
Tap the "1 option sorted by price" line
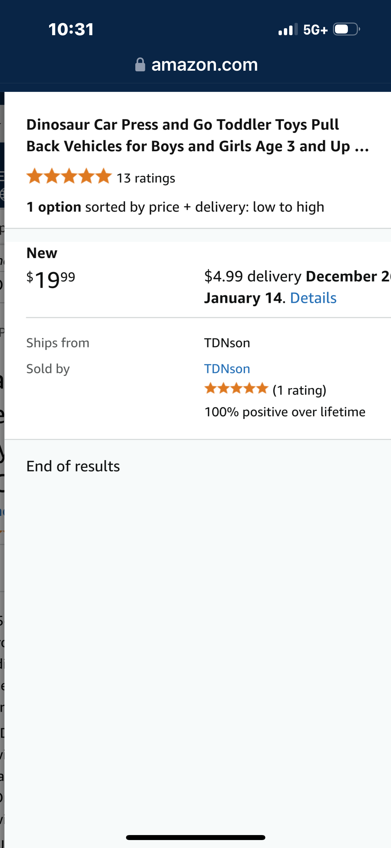coord(175,207)
